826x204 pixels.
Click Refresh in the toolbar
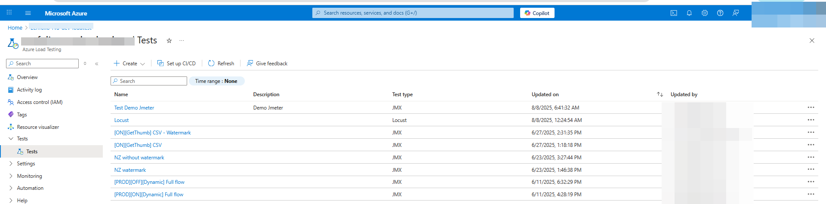pos(221,64)
